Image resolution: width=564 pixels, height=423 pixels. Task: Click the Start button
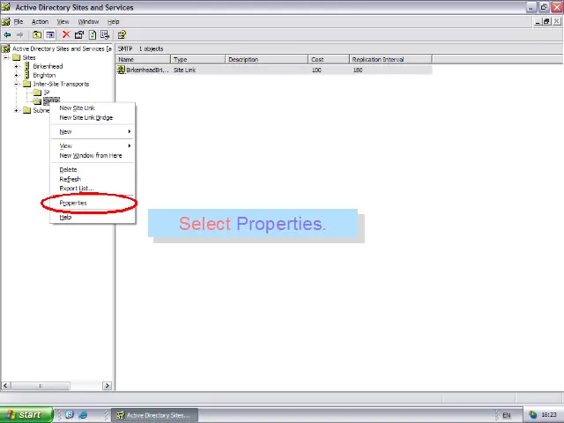(26, 415)
